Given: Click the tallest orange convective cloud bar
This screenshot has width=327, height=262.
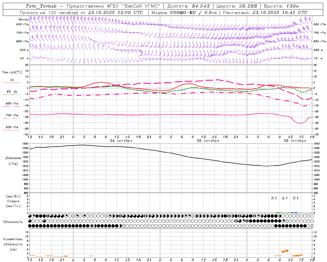Looking at the screenshot, I should 287,251.
